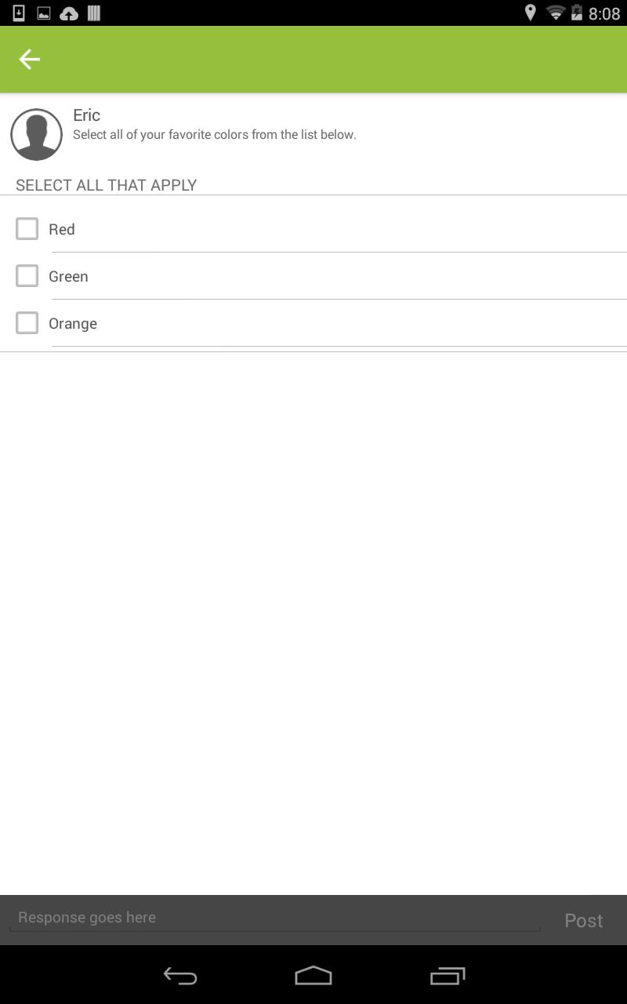Show recent apps via the overview button
This screenshot has width=627, height=1004.
448,976
